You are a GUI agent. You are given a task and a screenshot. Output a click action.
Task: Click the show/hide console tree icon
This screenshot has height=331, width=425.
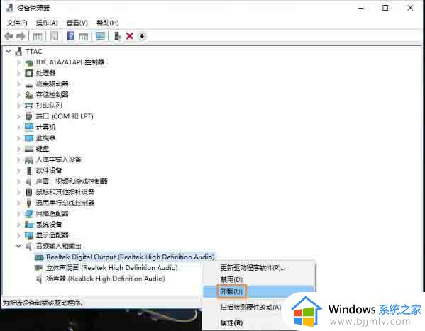coord(38,36)
